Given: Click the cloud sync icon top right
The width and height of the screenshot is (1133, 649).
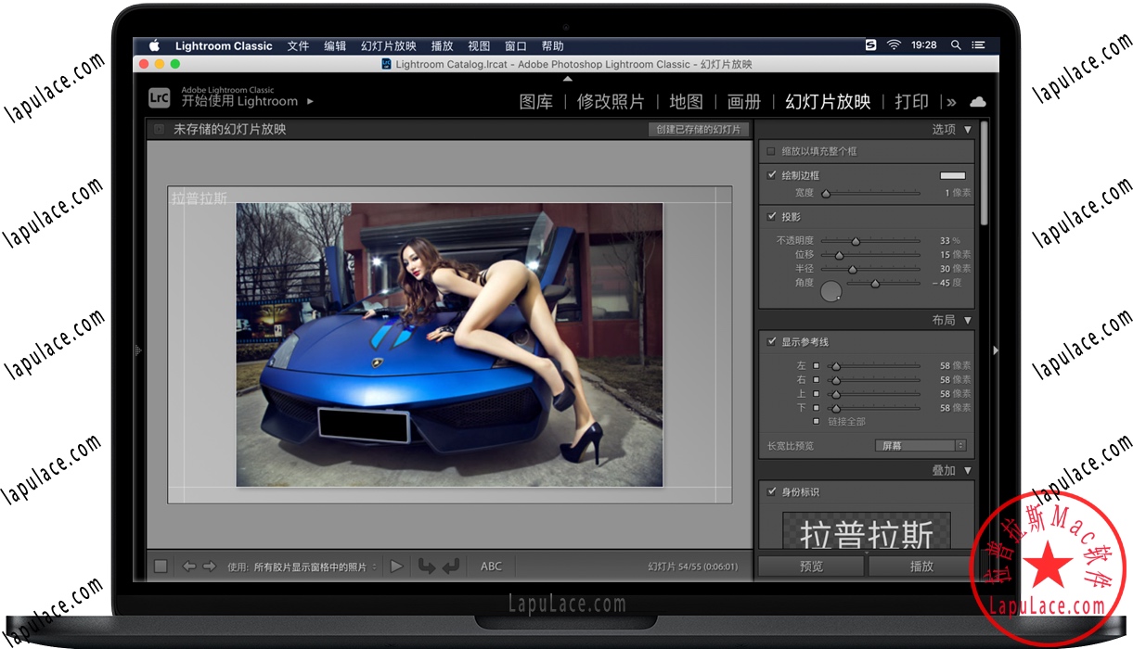Looking at the screenshot, I should (978, 102).
